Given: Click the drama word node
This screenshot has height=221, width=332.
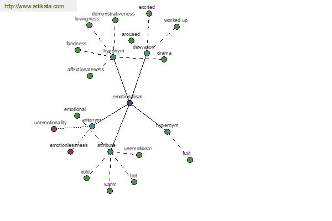Looking at the screenshot, I should pos(164,60).
